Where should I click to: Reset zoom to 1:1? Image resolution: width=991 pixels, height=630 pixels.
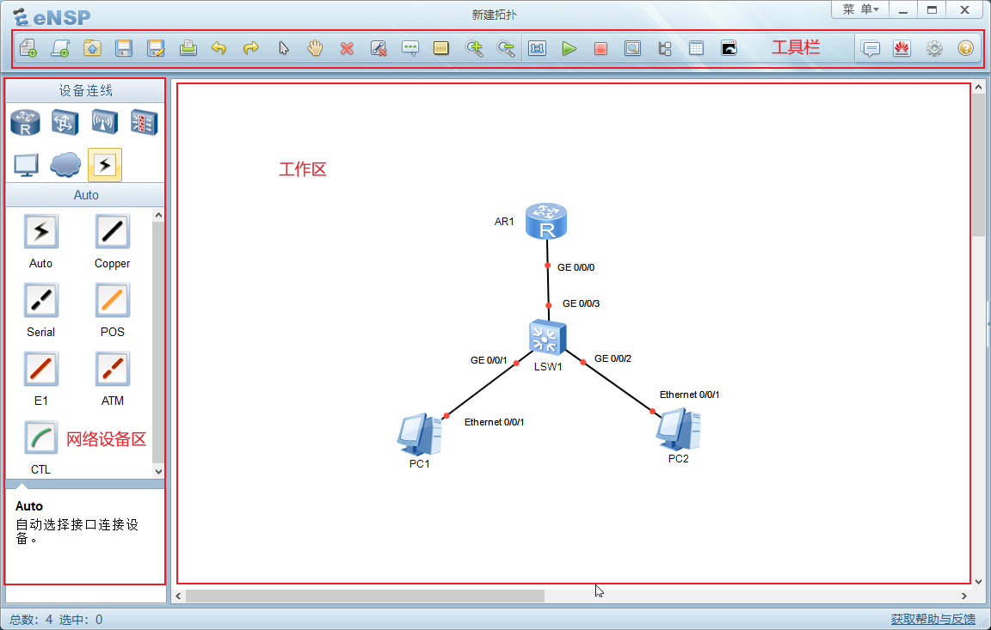pyautogui.click(x=537, y=48)
